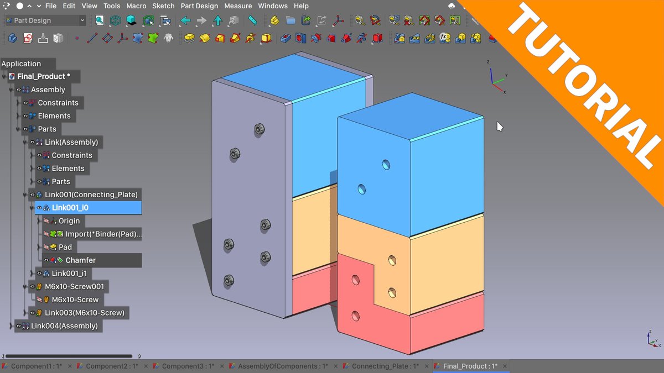Click the cloud status icon in menu bar
664x373 pixels.
452,6
